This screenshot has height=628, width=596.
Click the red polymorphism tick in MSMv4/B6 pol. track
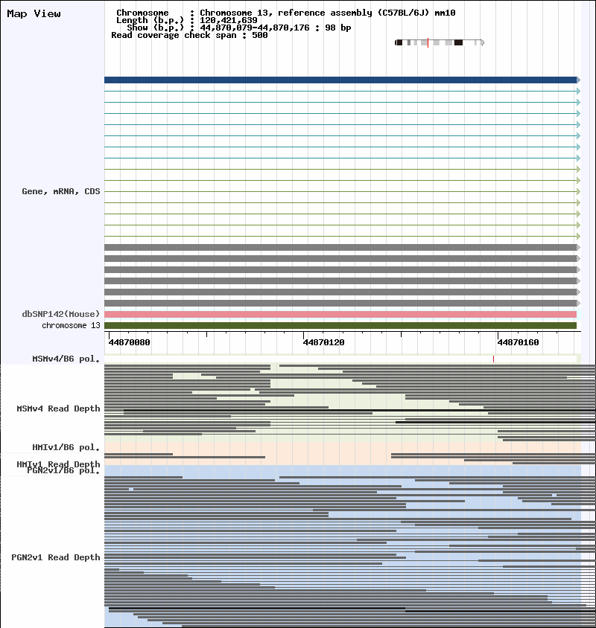coord(493,359)
